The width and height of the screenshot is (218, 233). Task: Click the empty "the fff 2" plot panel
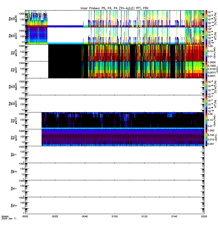(x=115, y=172)
